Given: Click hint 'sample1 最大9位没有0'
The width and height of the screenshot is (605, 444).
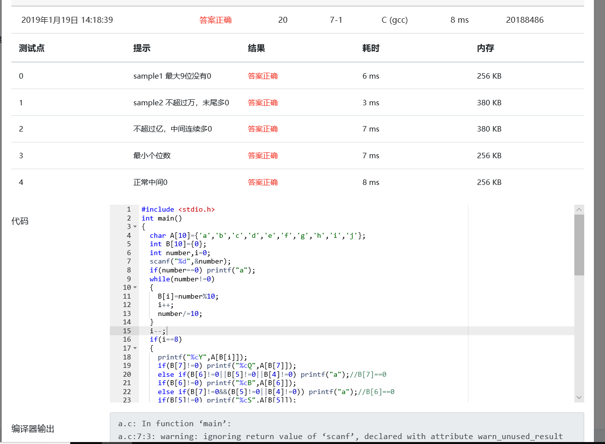Looking at the screenshot, I should pyautogui.click(x=172, y=76).
